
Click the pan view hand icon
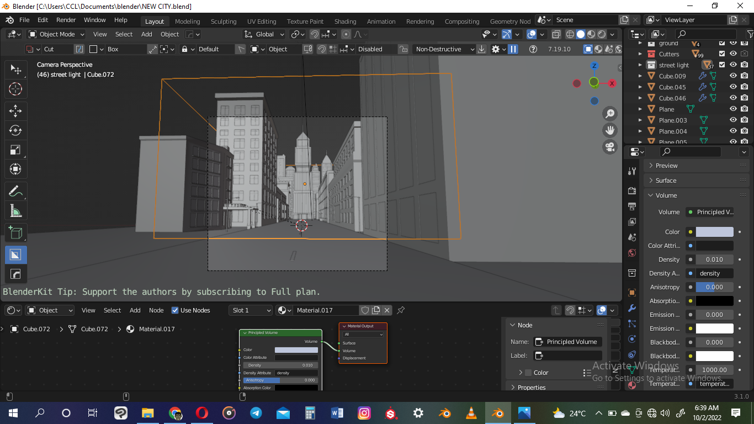point(610,130)
